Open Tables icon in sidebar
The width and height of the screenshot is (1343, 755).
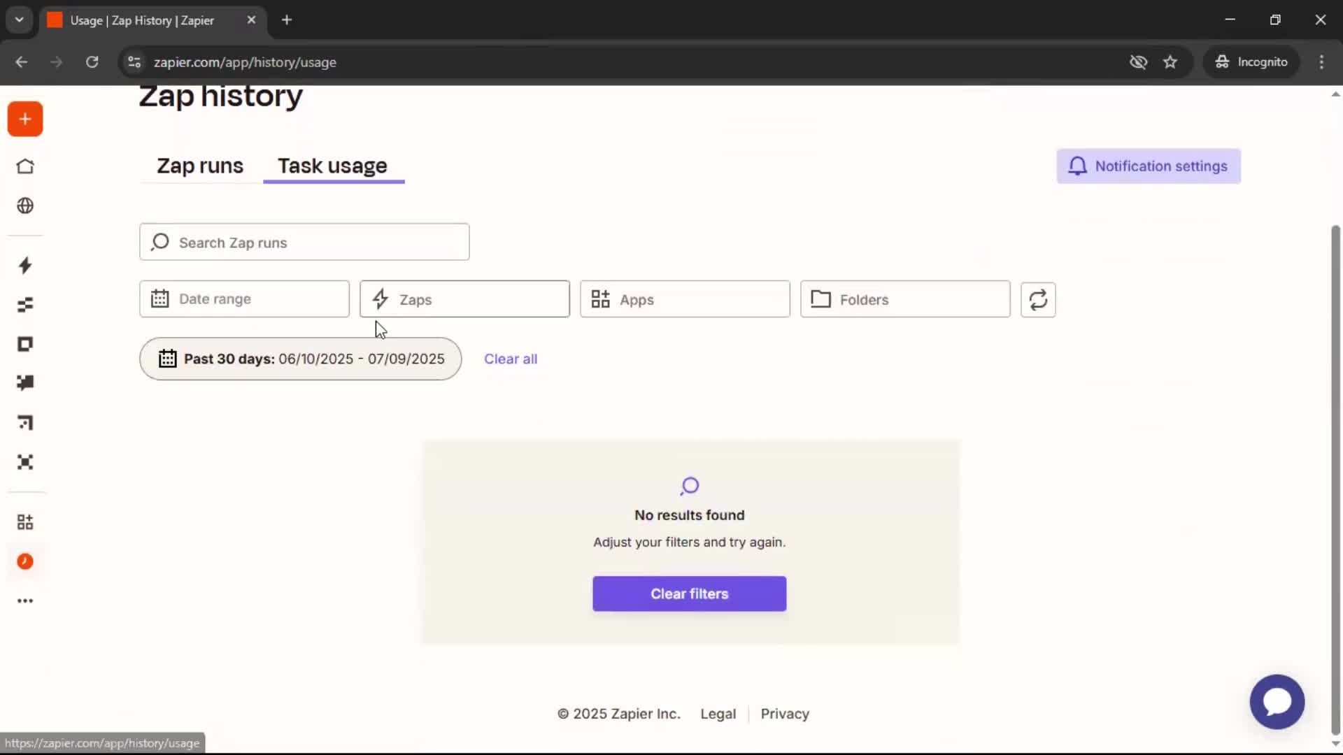click(25, 305)
